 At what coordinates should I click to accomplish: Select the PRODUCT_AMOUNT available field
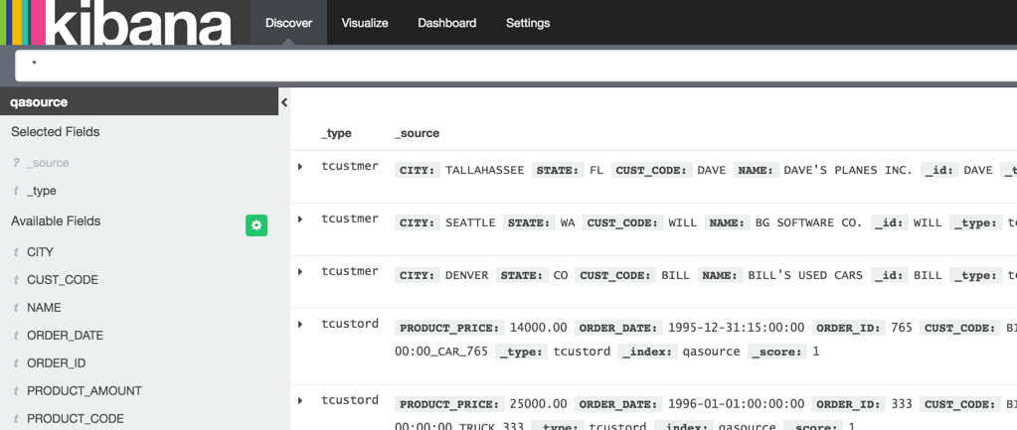tap(85, 391)
